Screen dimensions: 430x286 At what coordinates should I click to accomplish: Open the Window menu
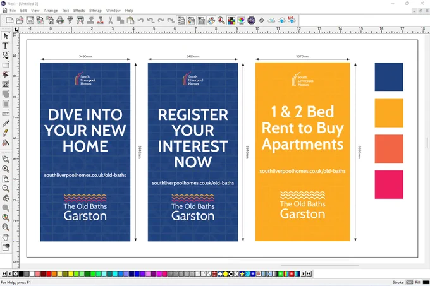(x=113, y=10)
